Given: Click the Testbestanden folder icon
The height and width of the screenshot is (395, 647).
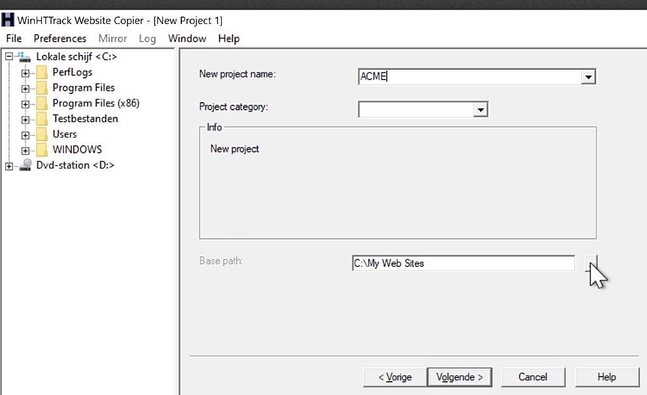Looking at the screenshot, I should (42, 119).
